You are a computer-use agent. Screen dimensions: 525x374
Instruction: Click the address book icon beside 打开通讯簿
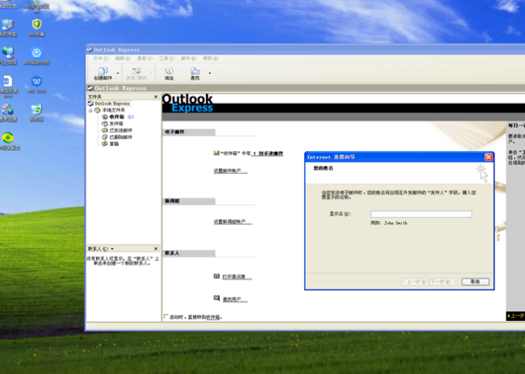217,276
